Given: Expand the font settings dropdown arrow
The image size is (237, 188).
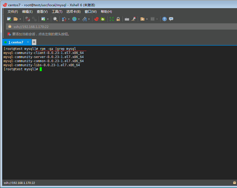Looking at the screenshot, I should coord(89,19).
